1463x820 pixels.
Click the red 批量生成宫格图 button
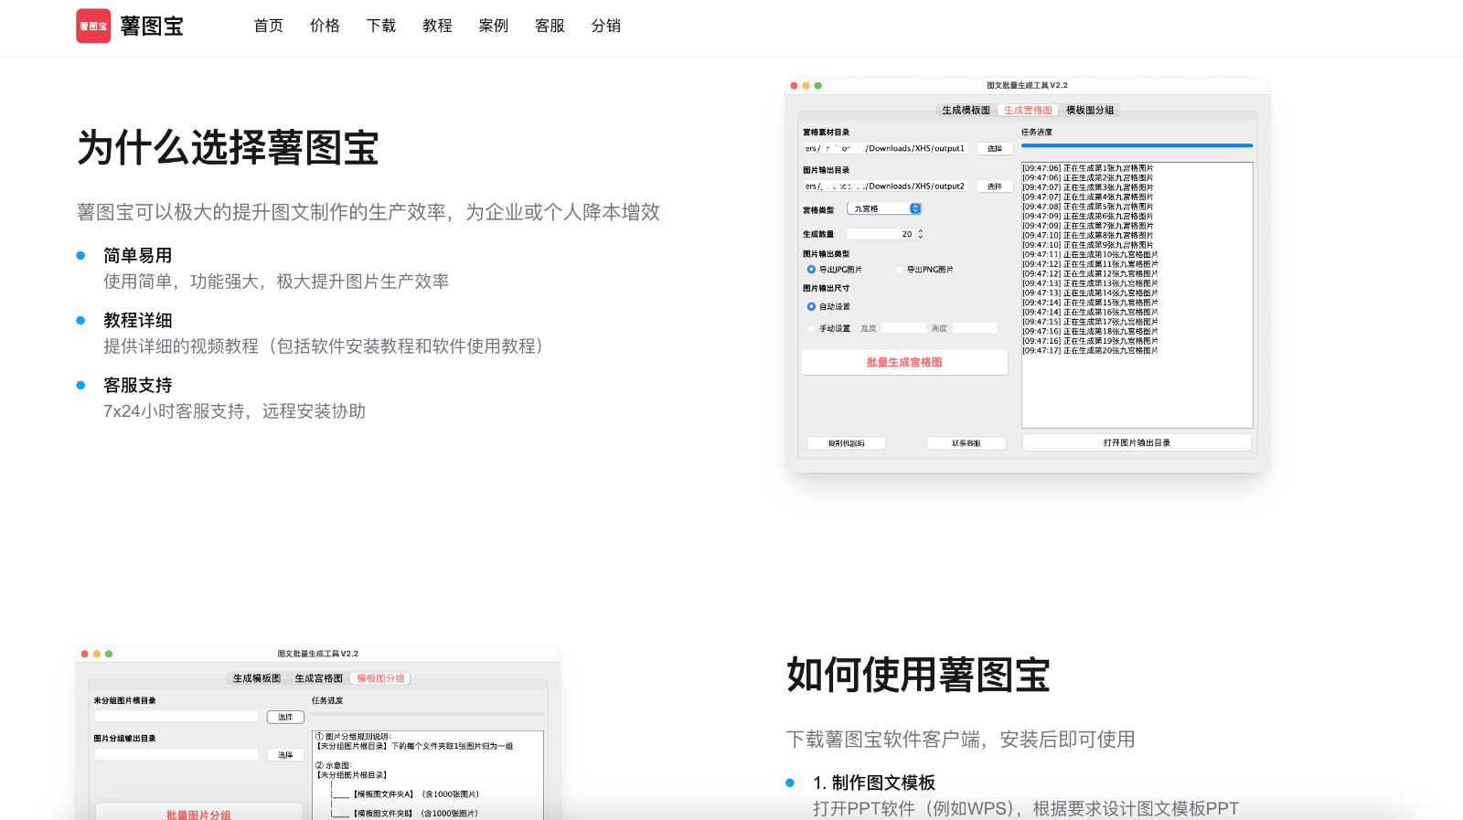click(x=904, y=362)
